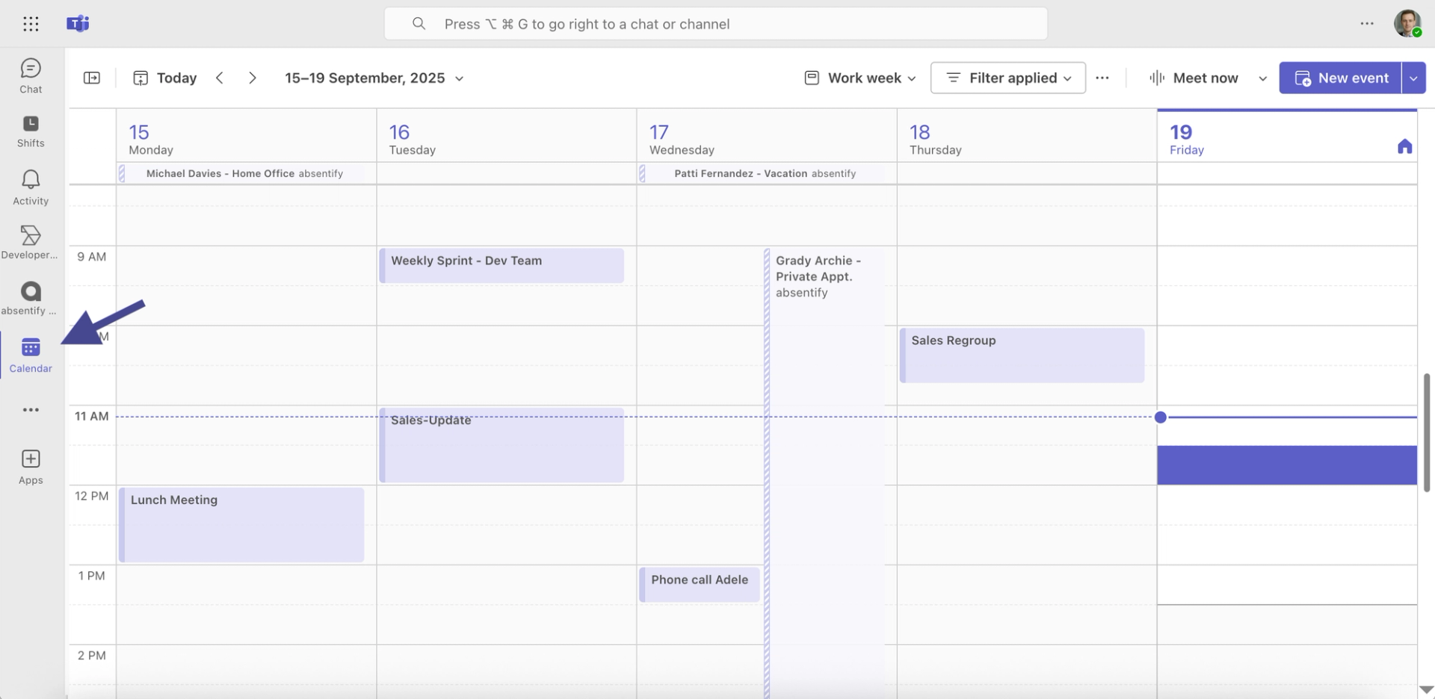
Task: Open Chat in the sidebar
Action: [x=31, y=76]
